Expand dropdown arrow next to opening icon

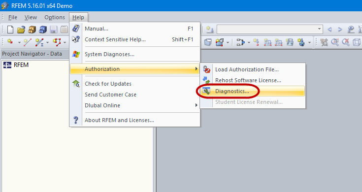(x=228, y=42)
